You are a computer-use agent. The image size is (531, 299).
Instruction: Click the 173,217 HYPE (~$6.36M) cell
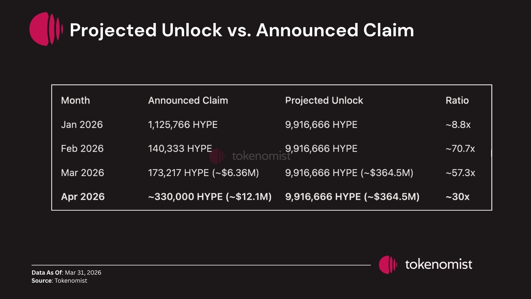pyautogui.click(x=204, y=173)
